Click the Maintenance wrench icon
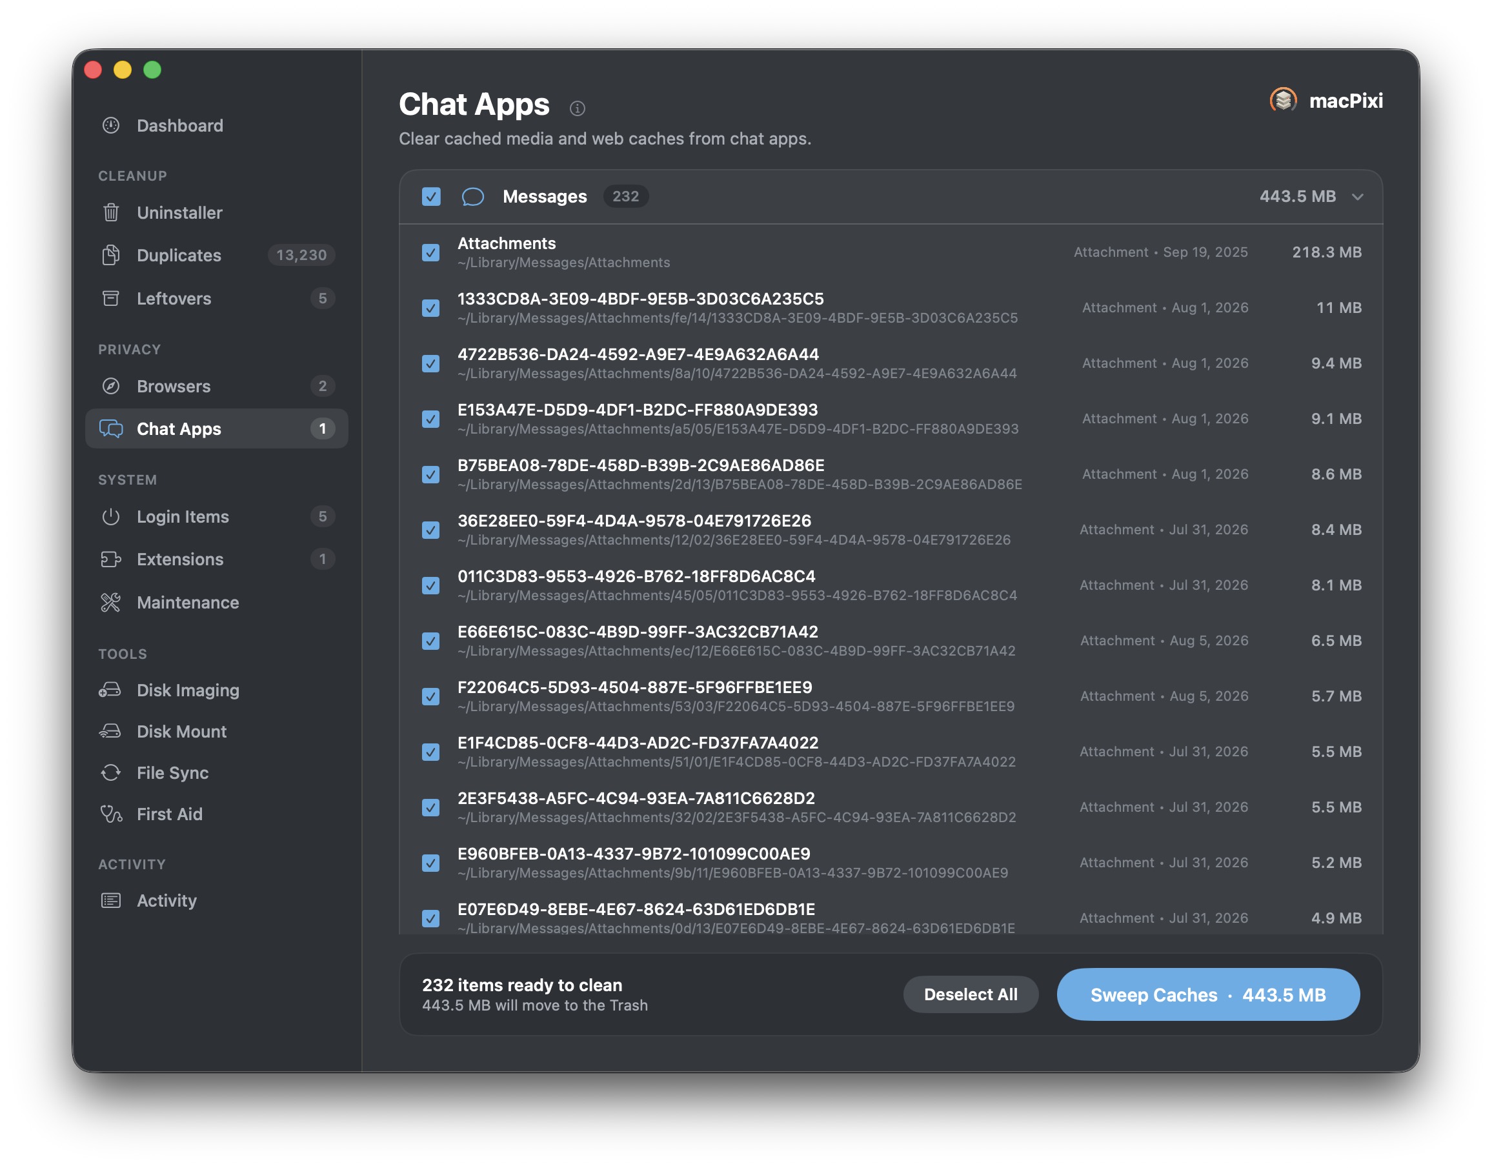This screenshot has width=1492, height=1168. [111, 603]
